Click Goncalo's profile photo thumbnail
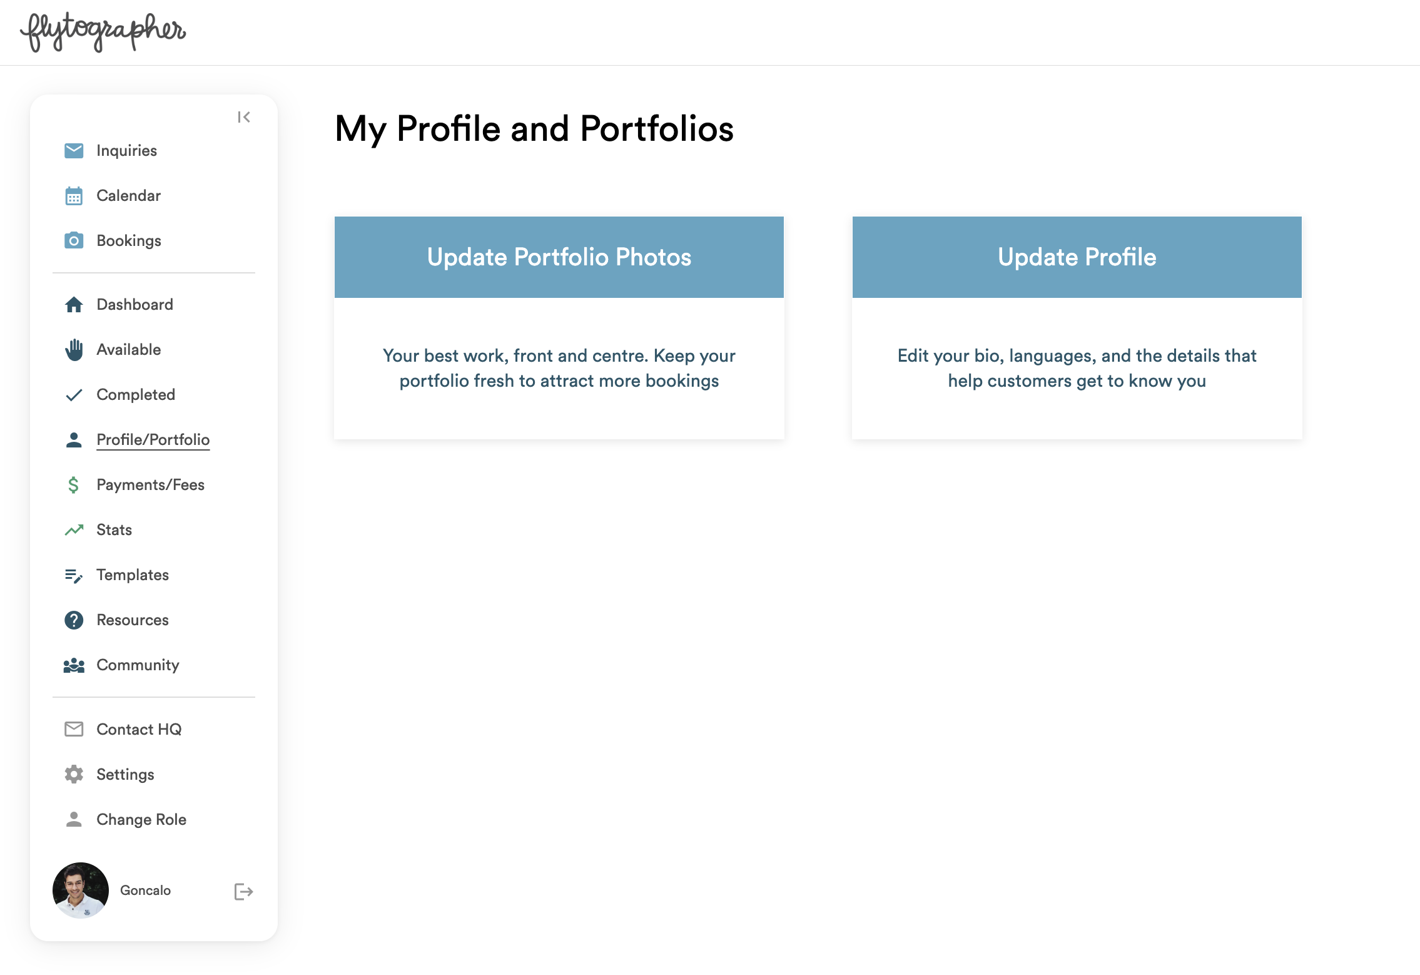 tap(81, 891)
